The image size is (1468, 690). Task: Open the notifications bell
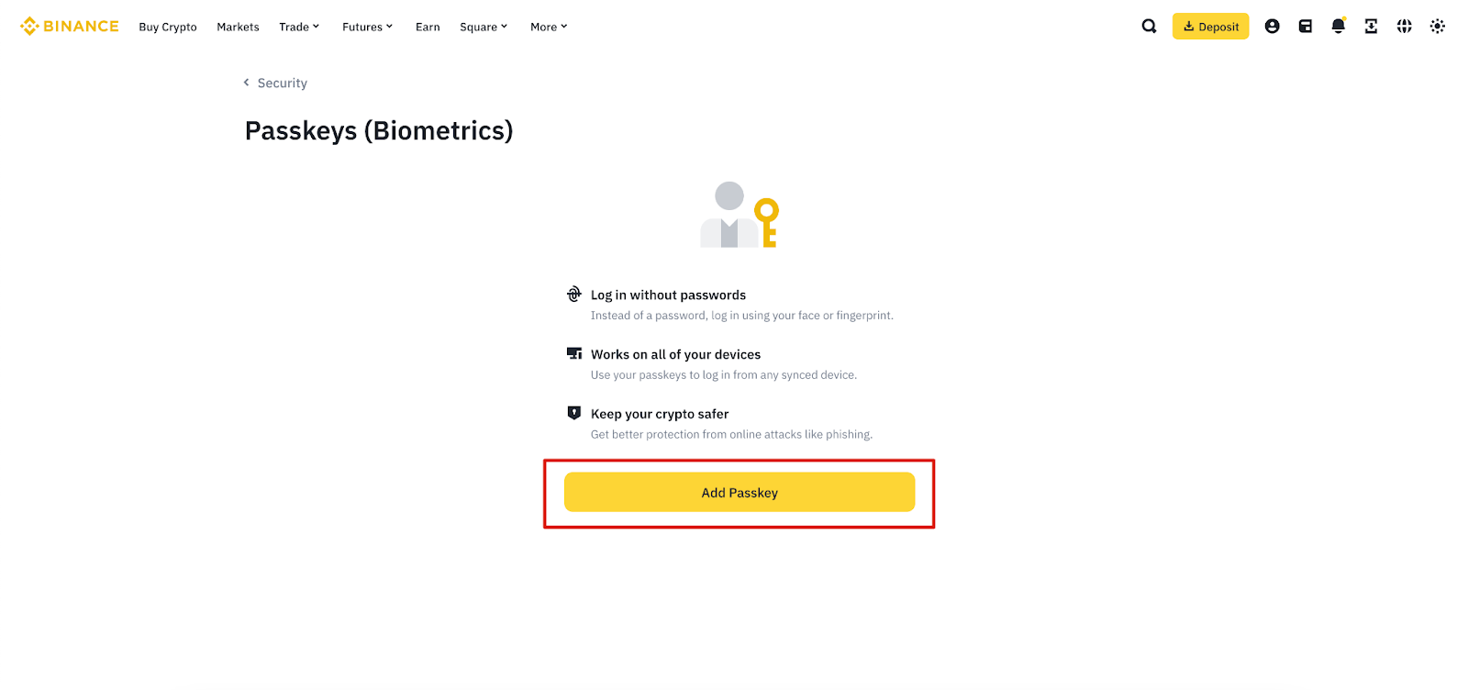[x=1339, y=27]
